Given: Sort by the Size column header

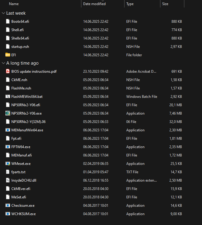Looking at the screenshot, I should [x=165, y=4].
